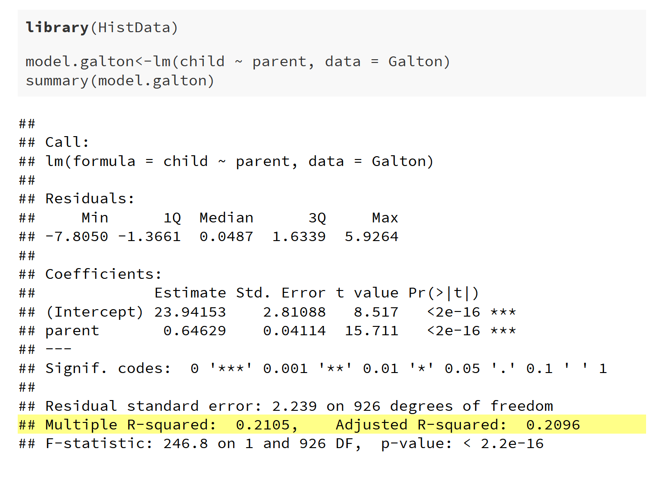Click the Adjusted R-squared value 0.2096
661x484 pixels.
coord(553,425)
